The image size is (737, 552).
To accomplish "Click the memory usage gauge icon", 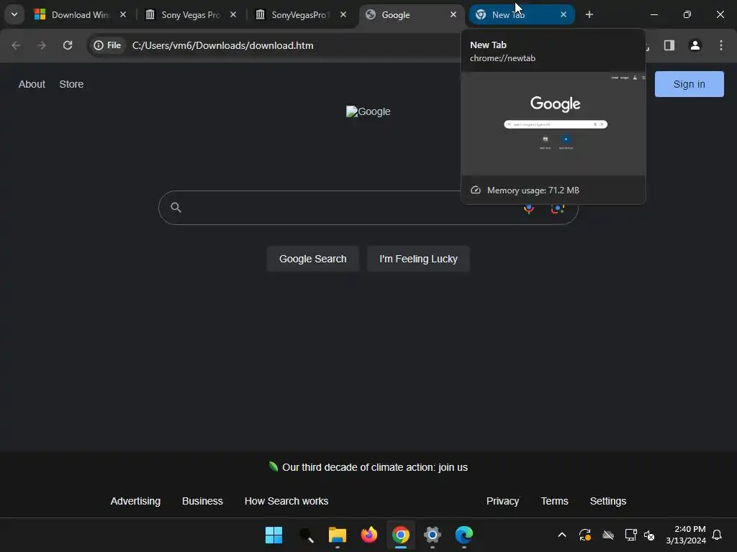I will [x=476, y=190].
